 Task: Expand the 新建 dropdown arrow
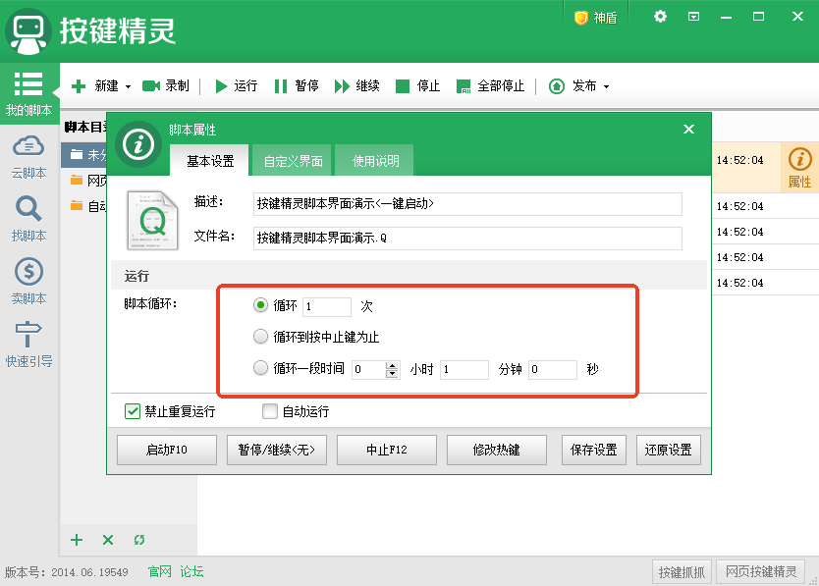(128, 86)
